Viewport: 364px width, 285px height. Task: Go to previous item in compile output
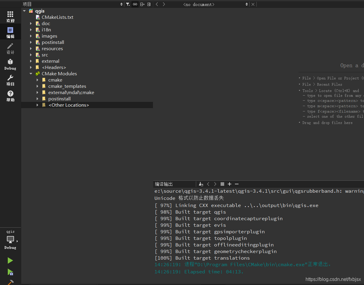[x=208, y=184]
